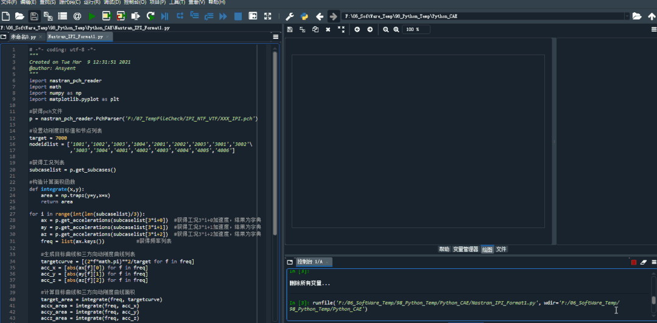
Task: Toggle fullscreen mode icon
Action: tap(267, 16)
